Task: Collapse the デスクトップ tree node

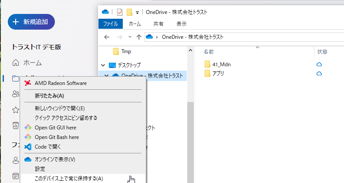Action: coord(103,65)
